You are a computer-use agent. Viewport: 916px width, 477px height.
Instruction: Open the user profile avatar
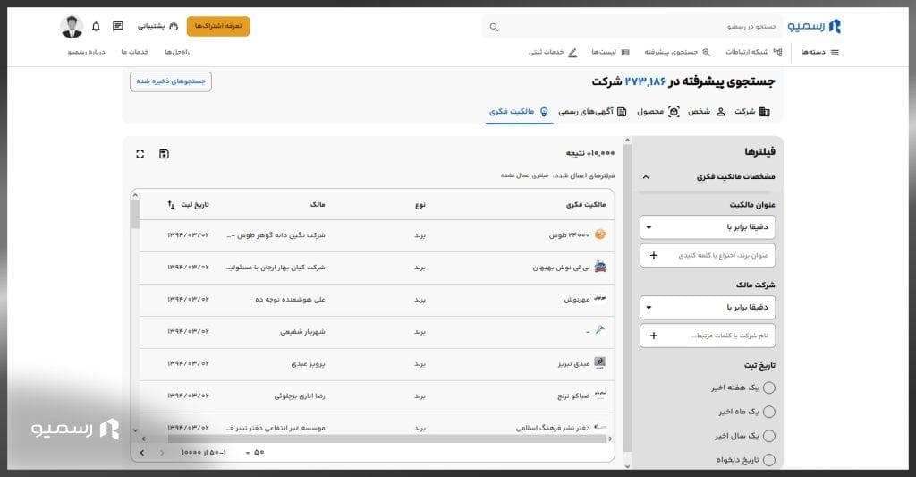tap(72, 27)
